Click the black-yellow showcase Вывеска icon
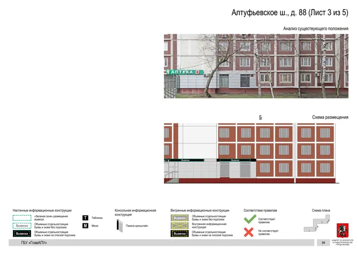 coord(180,233)
